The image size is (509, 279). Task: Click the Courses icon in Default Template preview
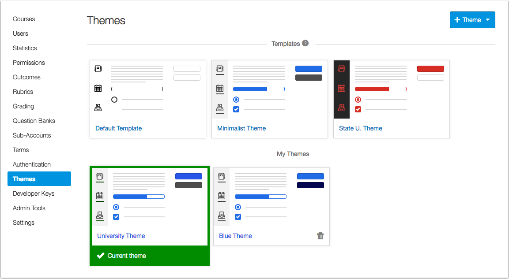[x=98, y=68]
